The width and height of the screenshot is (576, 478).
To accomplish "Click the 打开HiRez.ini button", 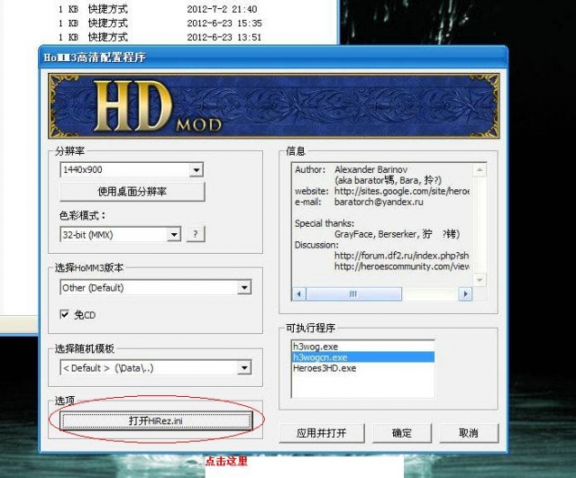I will [156, 421].
